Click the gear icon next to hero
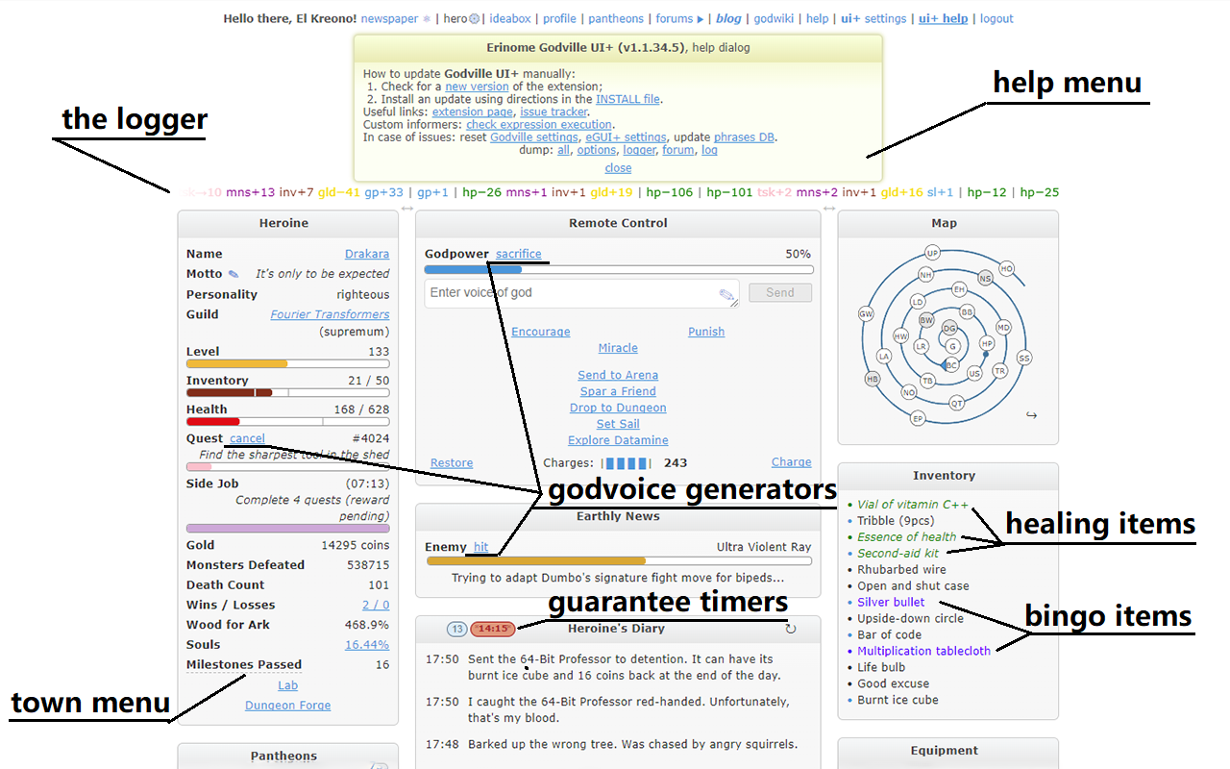1230x769 pixels. click(x=474, y=18)
